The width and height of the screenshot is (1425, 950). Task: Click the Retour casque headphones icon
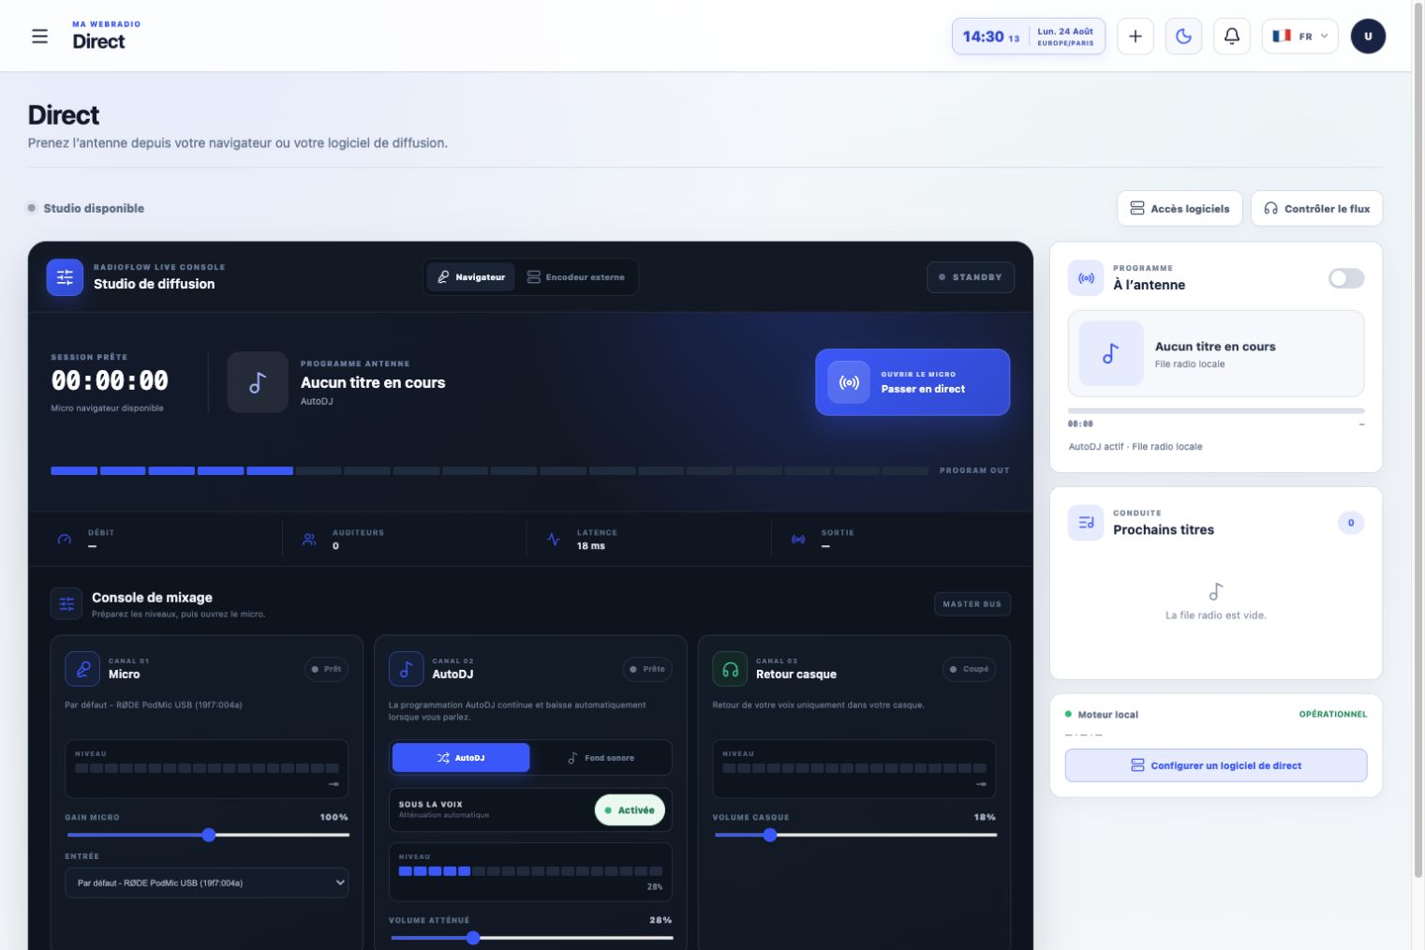(730, 669)
